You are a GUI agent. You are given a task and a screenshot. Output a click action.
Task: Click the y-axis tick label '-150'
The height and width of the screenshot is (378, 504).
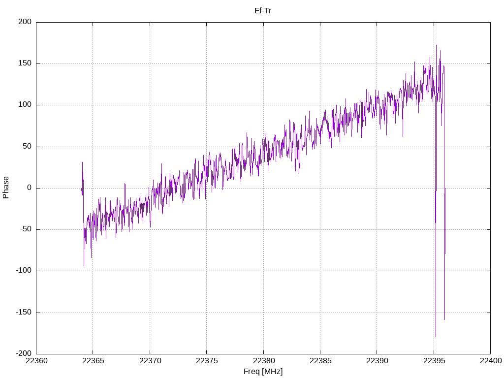click(24, 312)
